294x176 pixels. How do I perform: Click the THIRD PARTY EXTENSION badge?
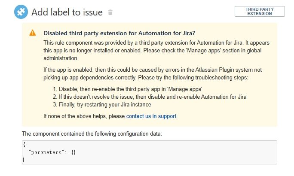coord(260,11)
